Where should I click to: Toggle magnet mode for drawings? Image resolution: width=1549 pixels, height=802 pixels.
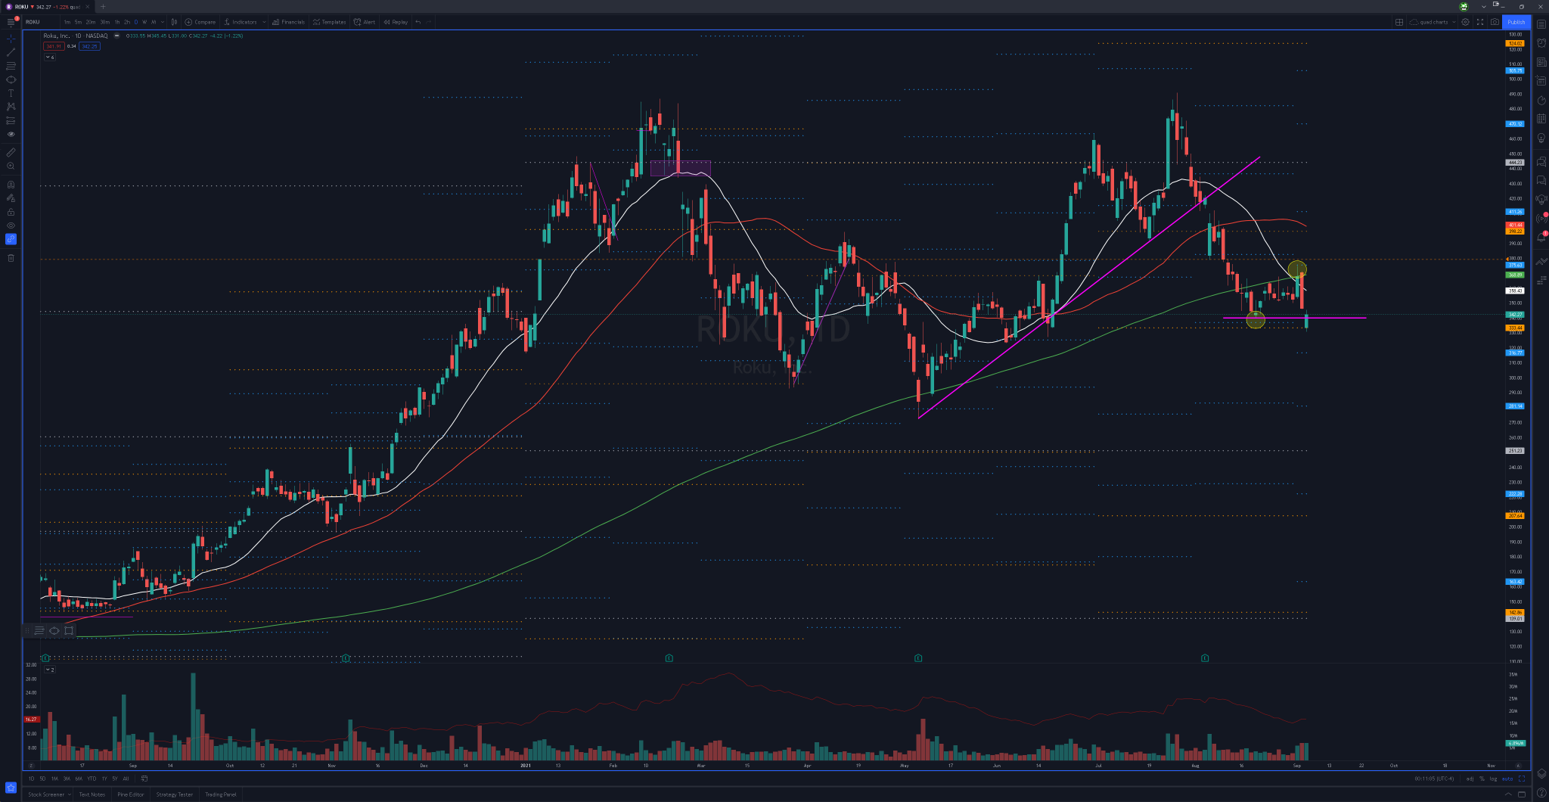(11, 185)
